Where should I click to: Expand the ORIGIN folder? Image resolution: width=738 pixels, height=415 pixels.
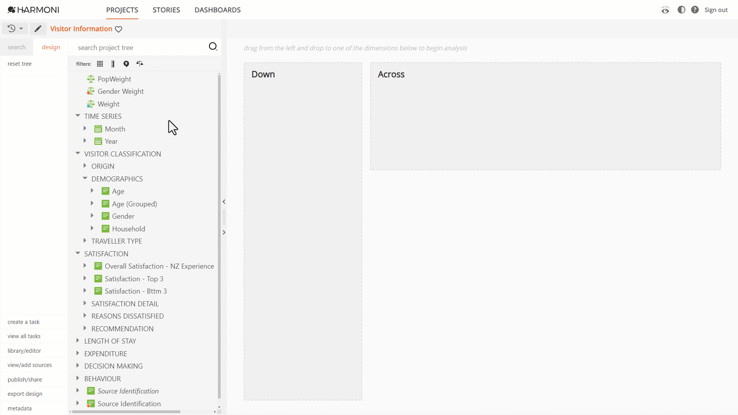85,166
